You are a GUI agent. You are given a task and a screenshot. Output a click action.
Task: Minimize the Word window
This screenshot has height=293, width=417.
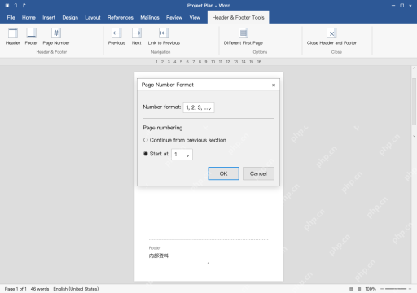coord(393,6)
